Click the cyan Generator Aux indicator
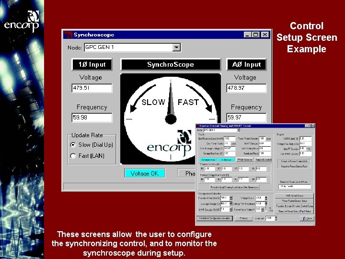345x259 pixels. click(x=208, y=160)
